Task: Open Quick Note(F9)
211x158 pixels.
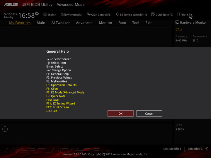Action: (x=164, y=15)
